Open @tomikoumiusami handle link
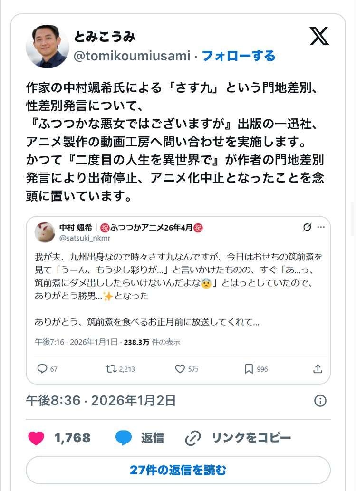356x491 pixels. pos(132,56)
